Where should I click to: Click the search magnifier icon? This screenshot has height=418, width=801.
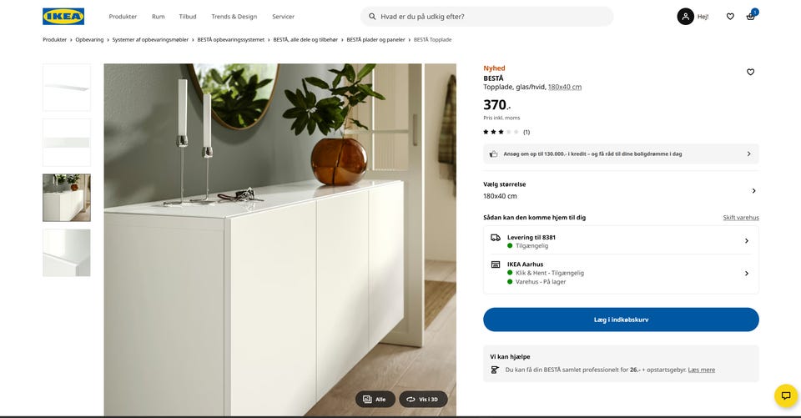(372, 17)
